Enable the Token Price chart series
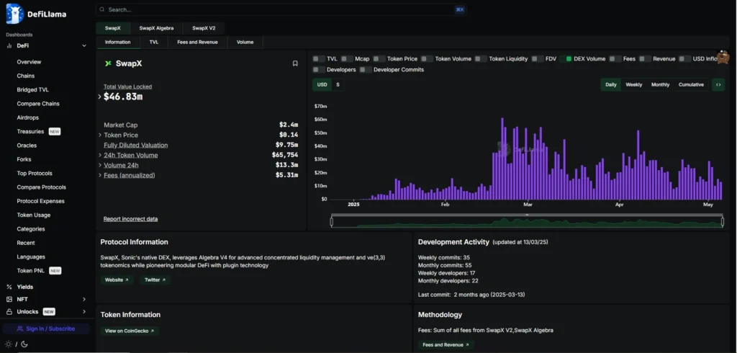 (x=379, y=59)
